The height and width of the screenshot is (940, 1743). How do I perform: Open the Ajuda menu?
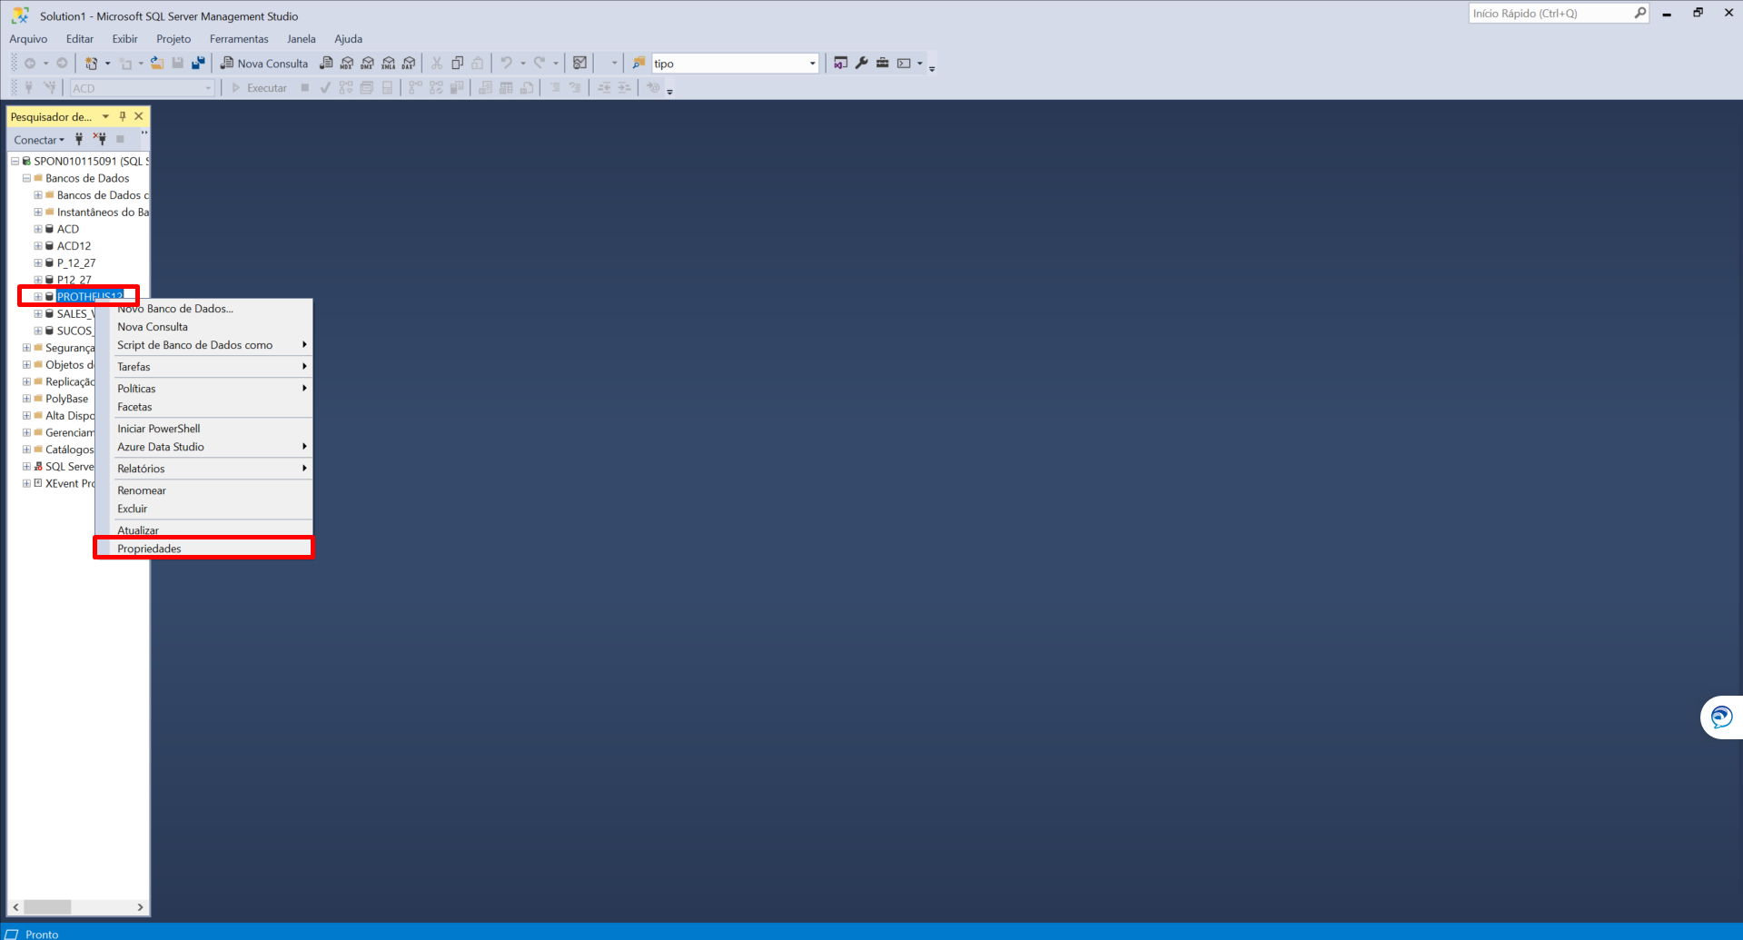coord(349,39)
